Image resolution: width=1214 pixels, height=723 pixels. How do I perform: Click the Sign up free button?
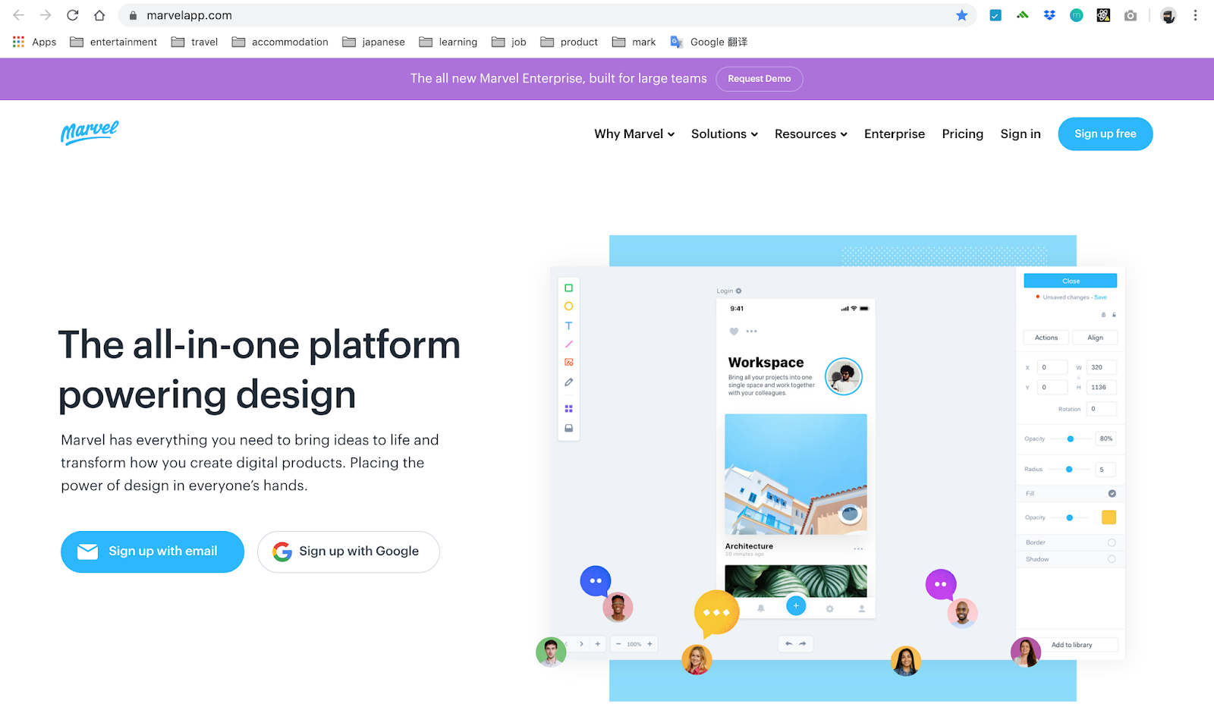pyautogui.click(x=1105, y=134)
